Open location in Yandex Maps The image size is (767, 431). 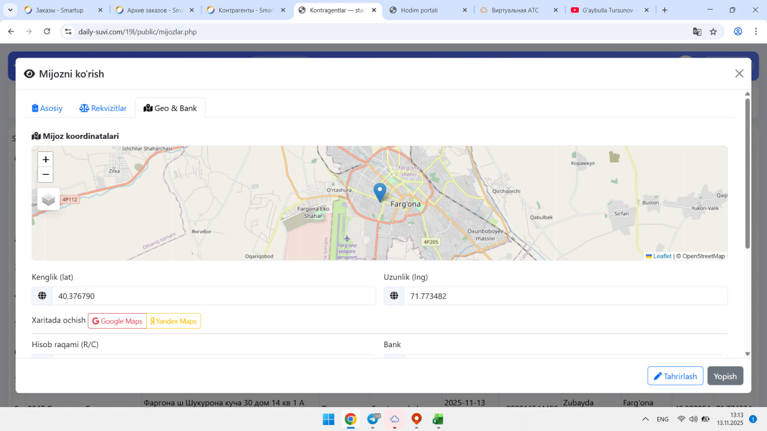click(x=174, y=321)
